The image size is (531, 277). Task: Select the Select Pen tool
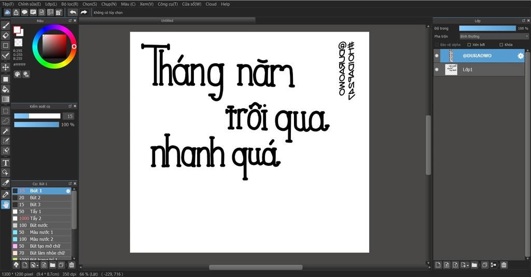pyautogui.click(x=5, y=141)
